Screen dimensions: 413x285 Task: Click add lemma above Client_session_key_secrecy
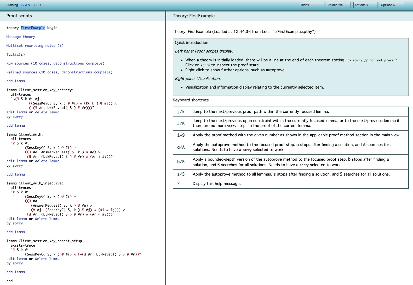(x=16, y=81)
